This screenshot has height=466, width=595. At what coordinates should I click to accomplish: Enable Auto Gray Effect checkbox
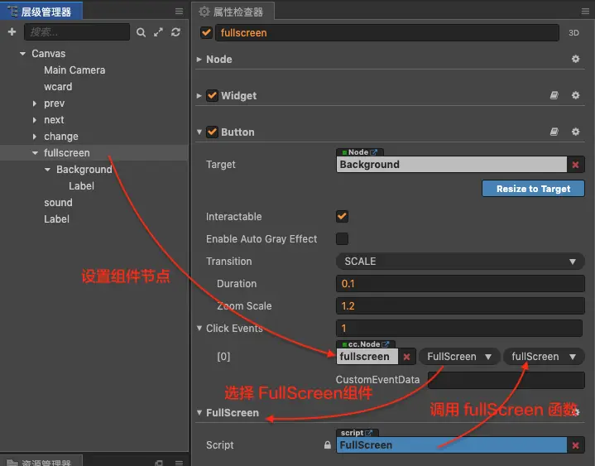click(342, 239)
